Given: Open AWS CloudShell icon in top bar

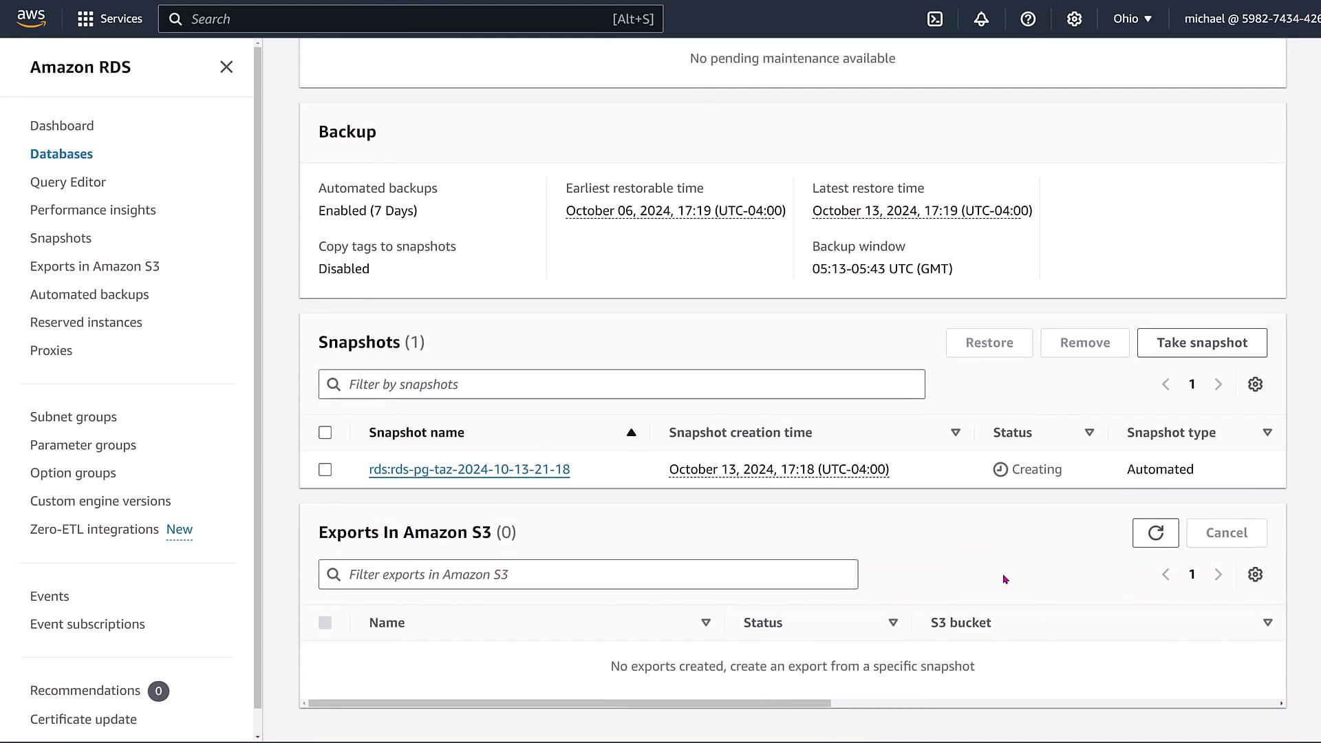Looking at the screenshot, I should click(935, 19).
